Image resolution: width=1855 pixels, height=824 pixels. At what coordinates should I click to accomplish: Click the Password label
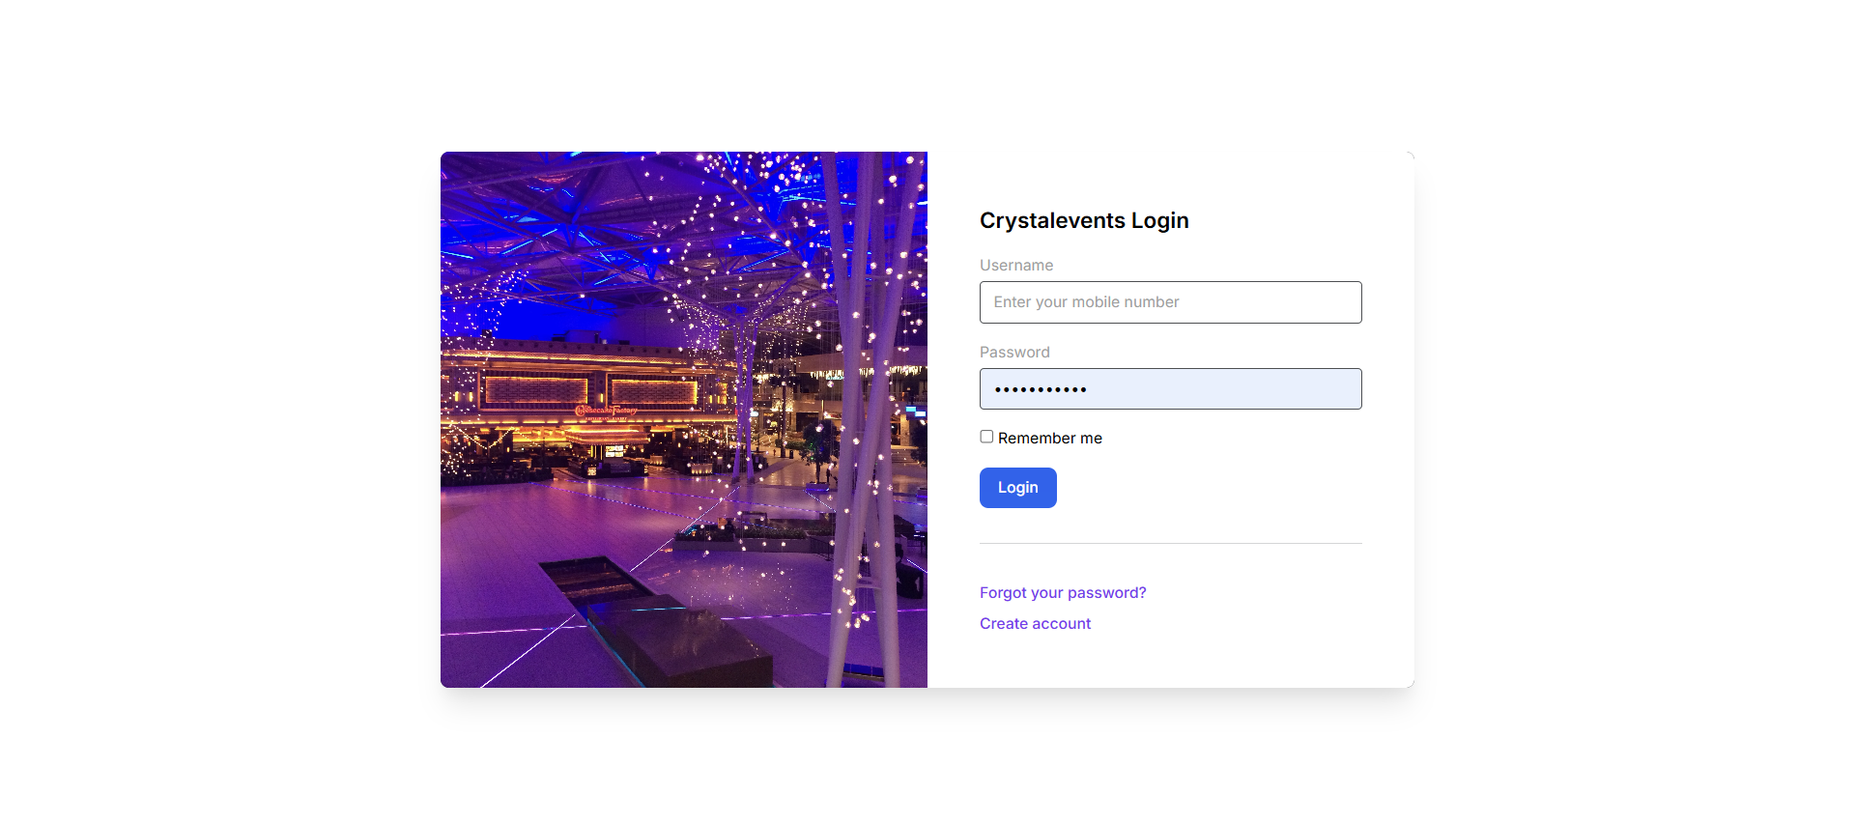[x=1014, y=353]
